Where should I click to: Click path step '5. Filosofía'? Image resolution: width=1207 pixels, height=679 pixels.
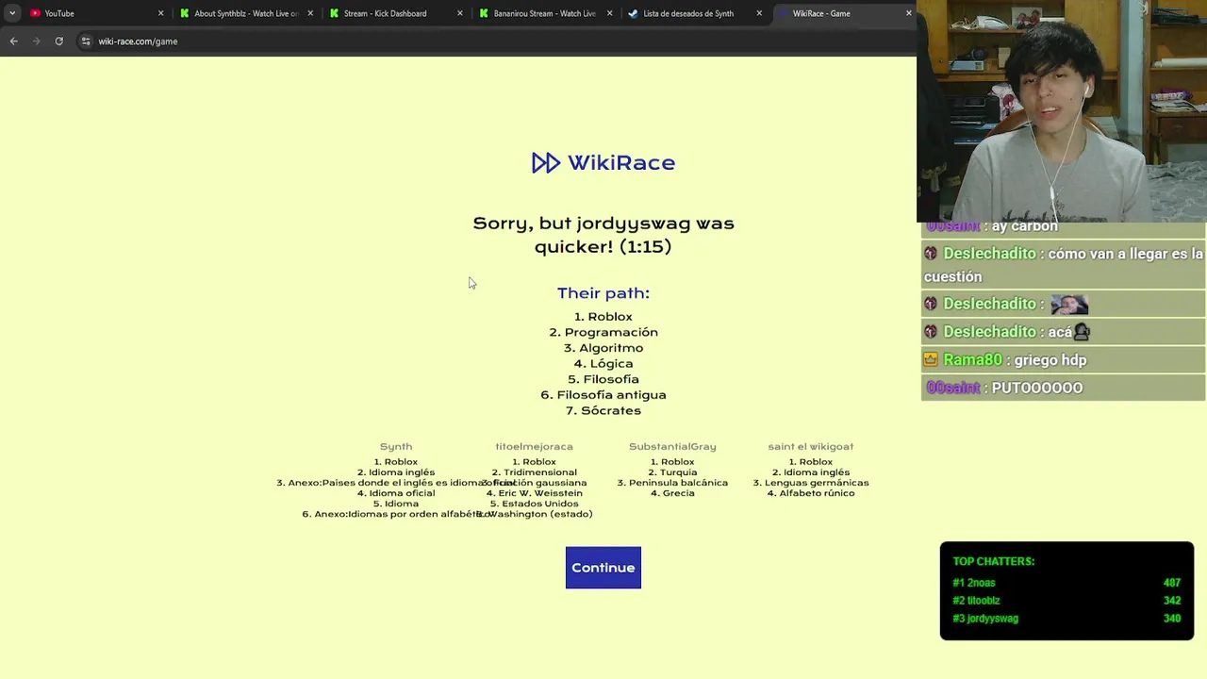(x=603, y=379)
